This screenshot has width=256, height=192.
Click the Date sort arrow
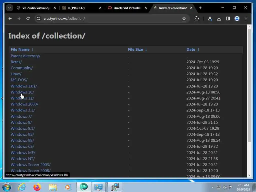(198, 49)
